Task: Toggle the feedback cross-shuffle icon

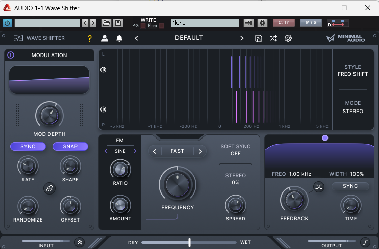Action: (319, 187)
